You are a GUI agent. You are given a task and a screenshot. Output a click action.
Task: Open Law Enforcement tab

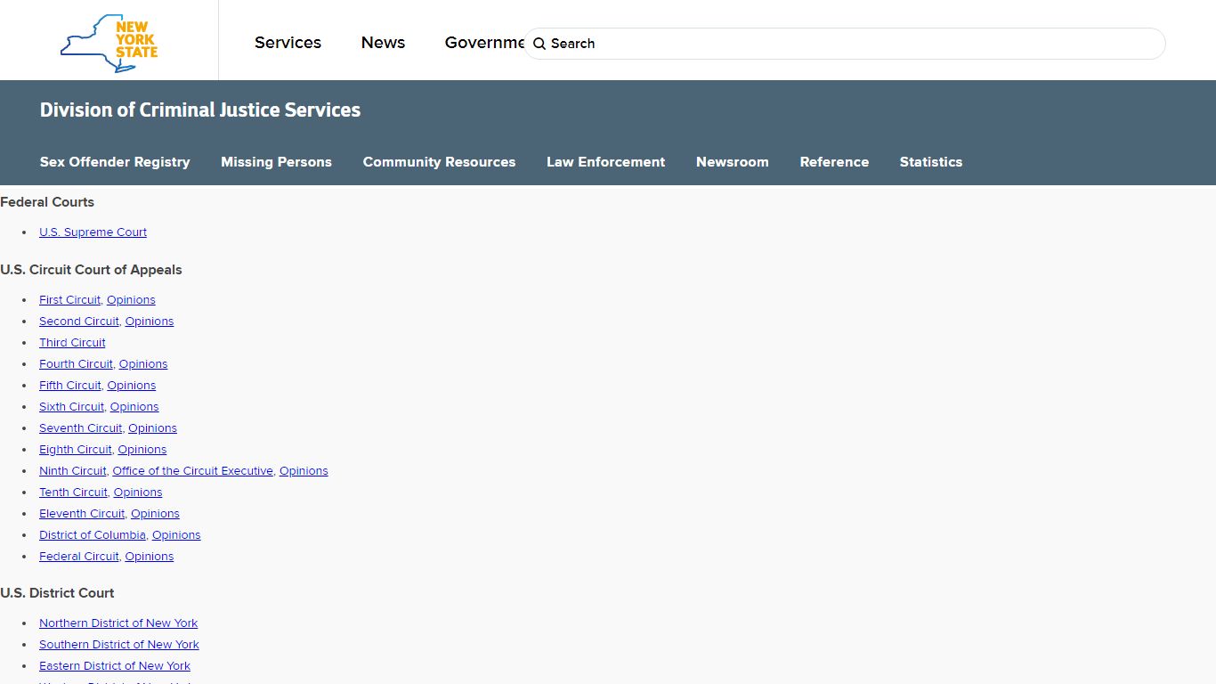point(605,162)
